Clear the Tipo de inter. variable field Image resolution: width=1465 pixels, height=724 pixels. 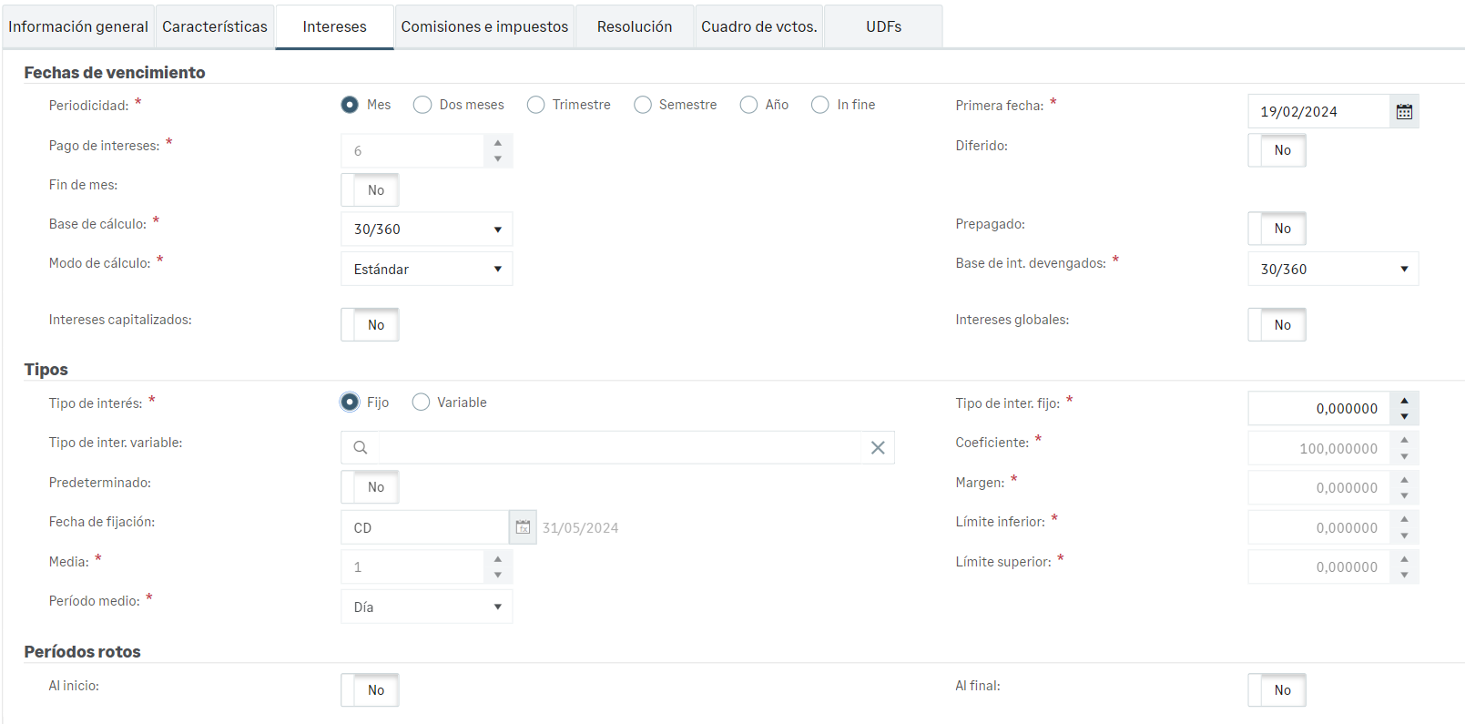[877, 448]
